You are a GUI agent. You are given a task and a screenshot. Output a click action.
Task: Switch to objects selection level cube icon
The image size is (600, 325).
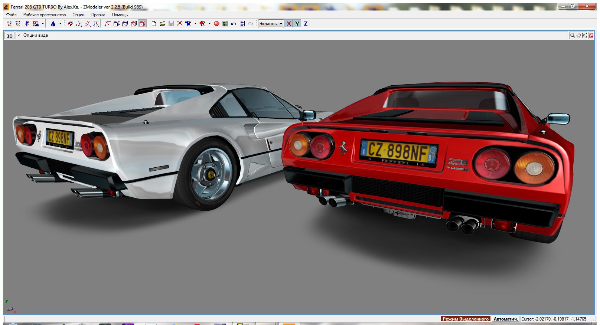[x=134, y=23]
